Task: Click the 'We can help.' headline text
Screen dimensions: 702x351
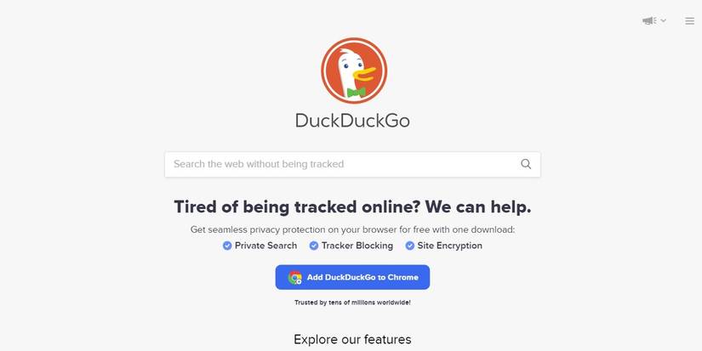Action: pyautogui.click(x=478, y=207)
